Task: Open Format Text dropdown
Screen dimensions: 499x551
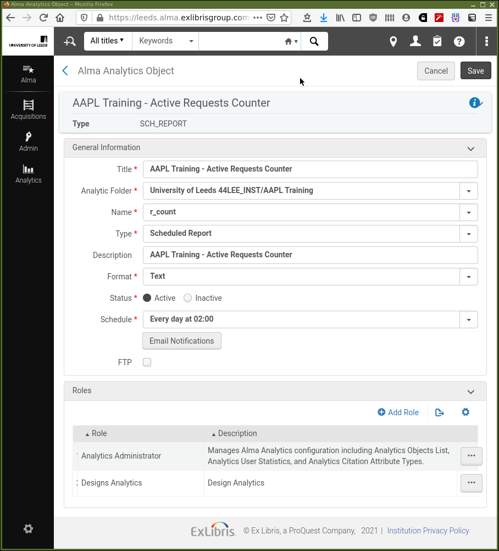Action: 468,277
